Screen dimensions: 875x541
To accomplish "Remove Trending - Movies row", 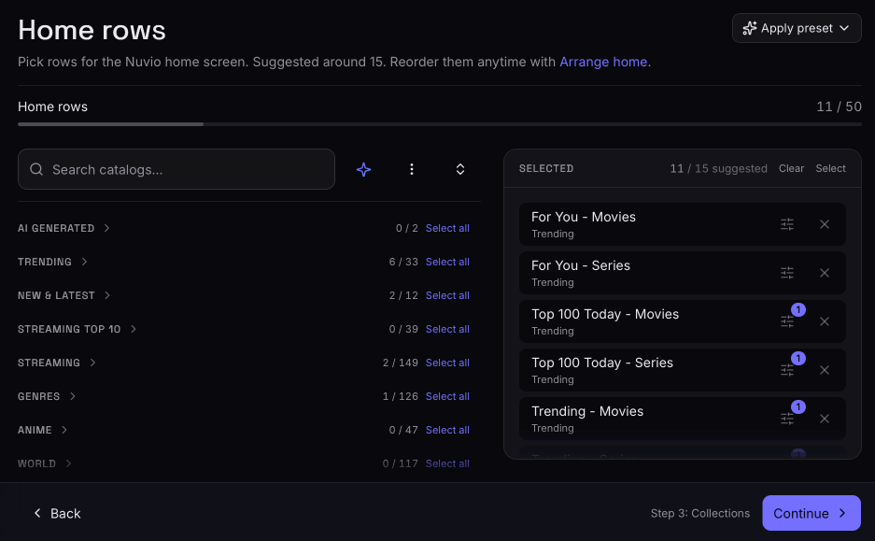I will (825, 419).
